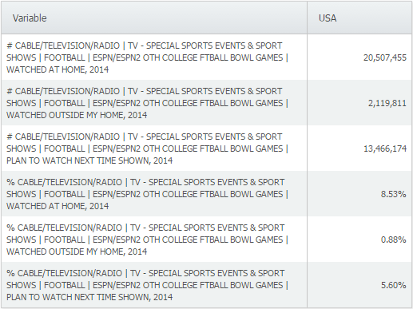Select the # Watched at Home 2014 row
This screenshot has height=309, width=413.
click(206, 57)
